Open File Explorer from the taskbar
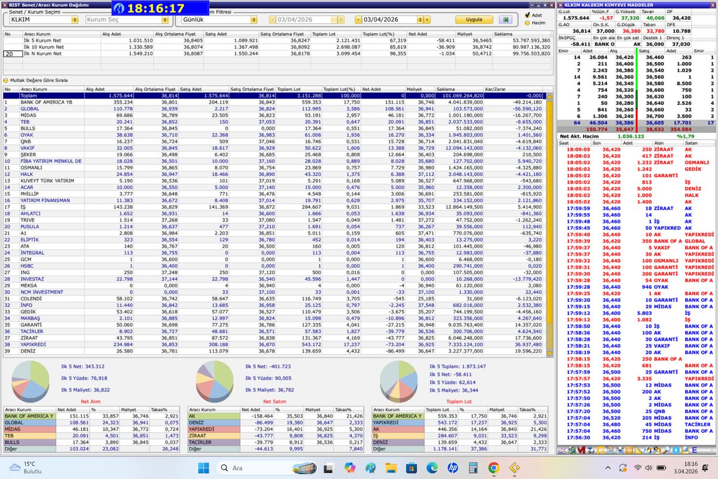The image size is (718, 479). coord(391,468)
